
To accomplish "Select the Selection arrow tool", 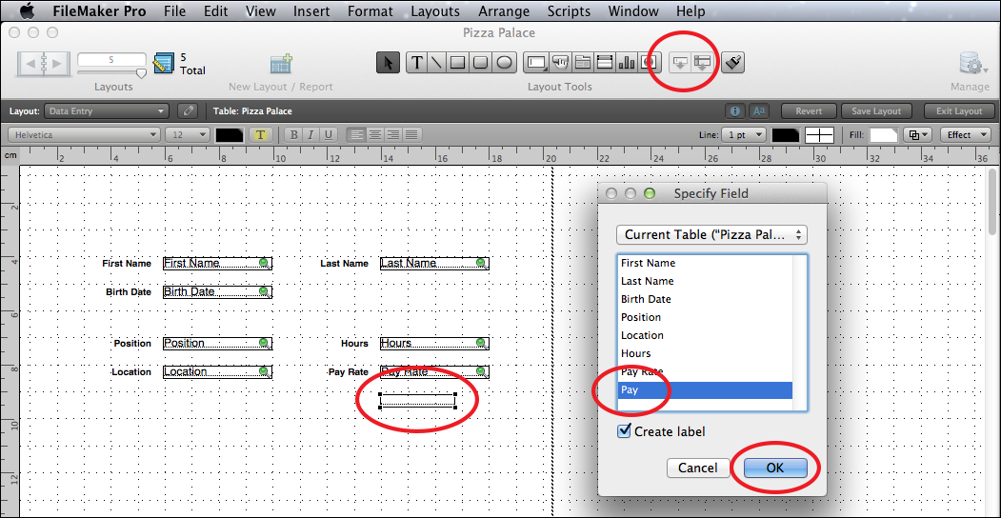I will [x=389, y=63].
